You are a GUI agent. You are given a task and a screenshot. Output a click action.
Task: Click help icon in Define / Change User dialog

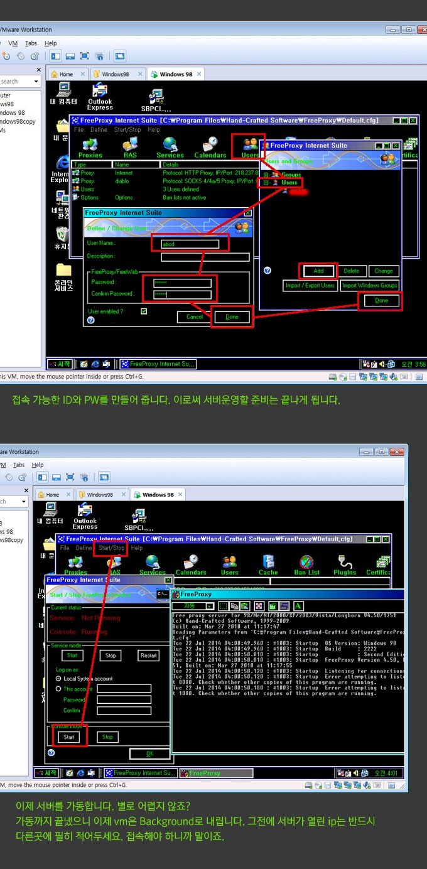(90, 320)
